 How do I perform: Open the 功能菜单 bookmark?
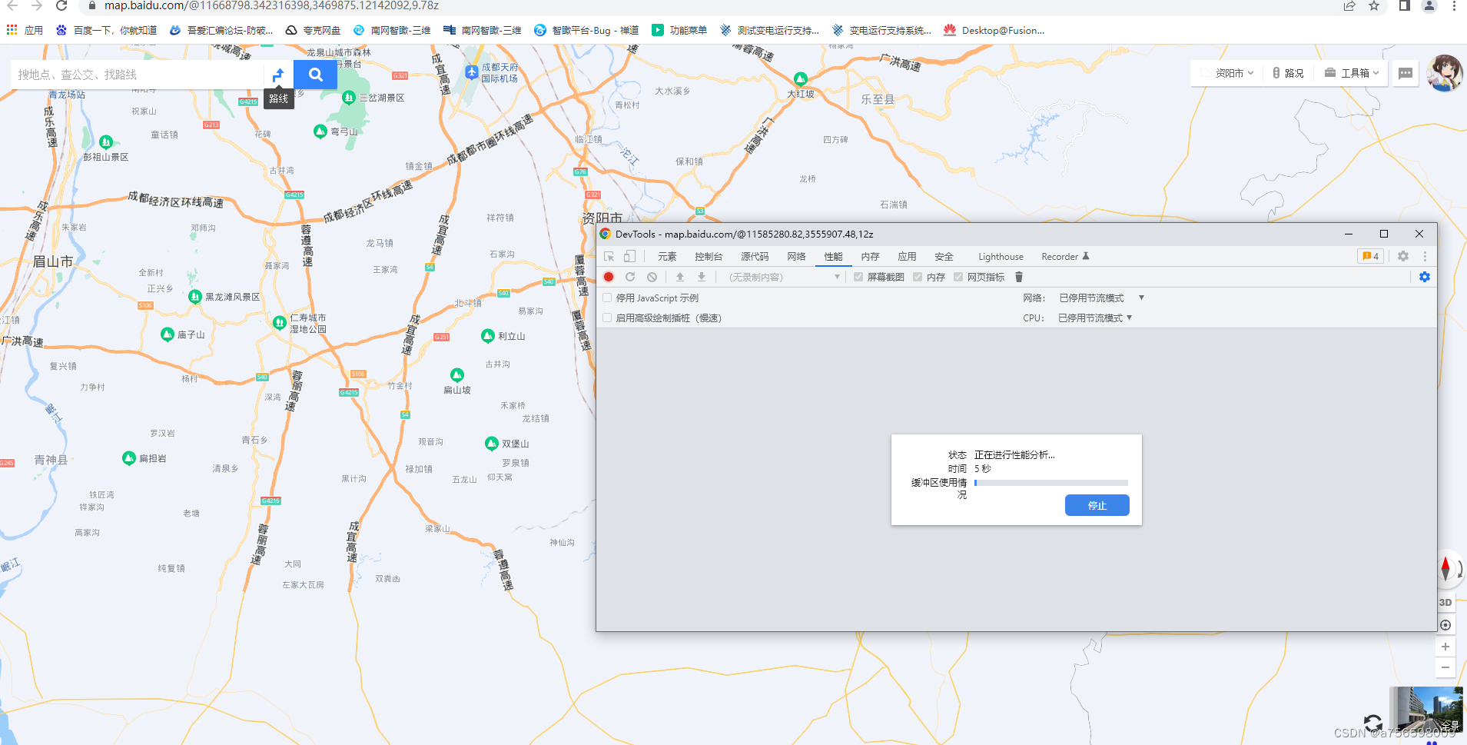click(x=679, y=30)
